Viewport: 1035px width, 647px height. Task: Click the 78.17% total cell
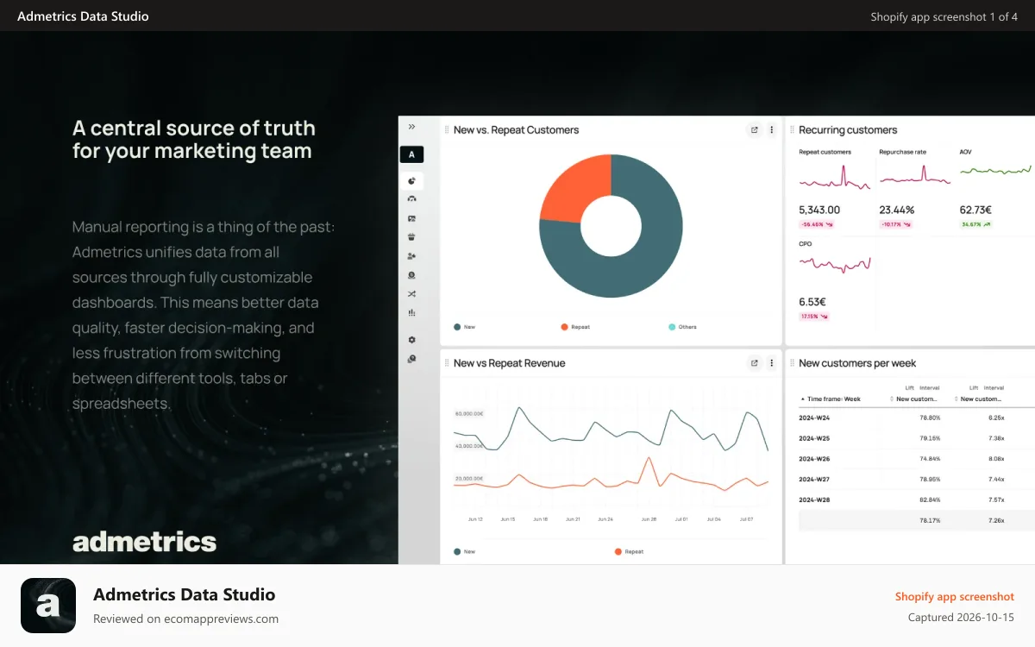point(930,520)
